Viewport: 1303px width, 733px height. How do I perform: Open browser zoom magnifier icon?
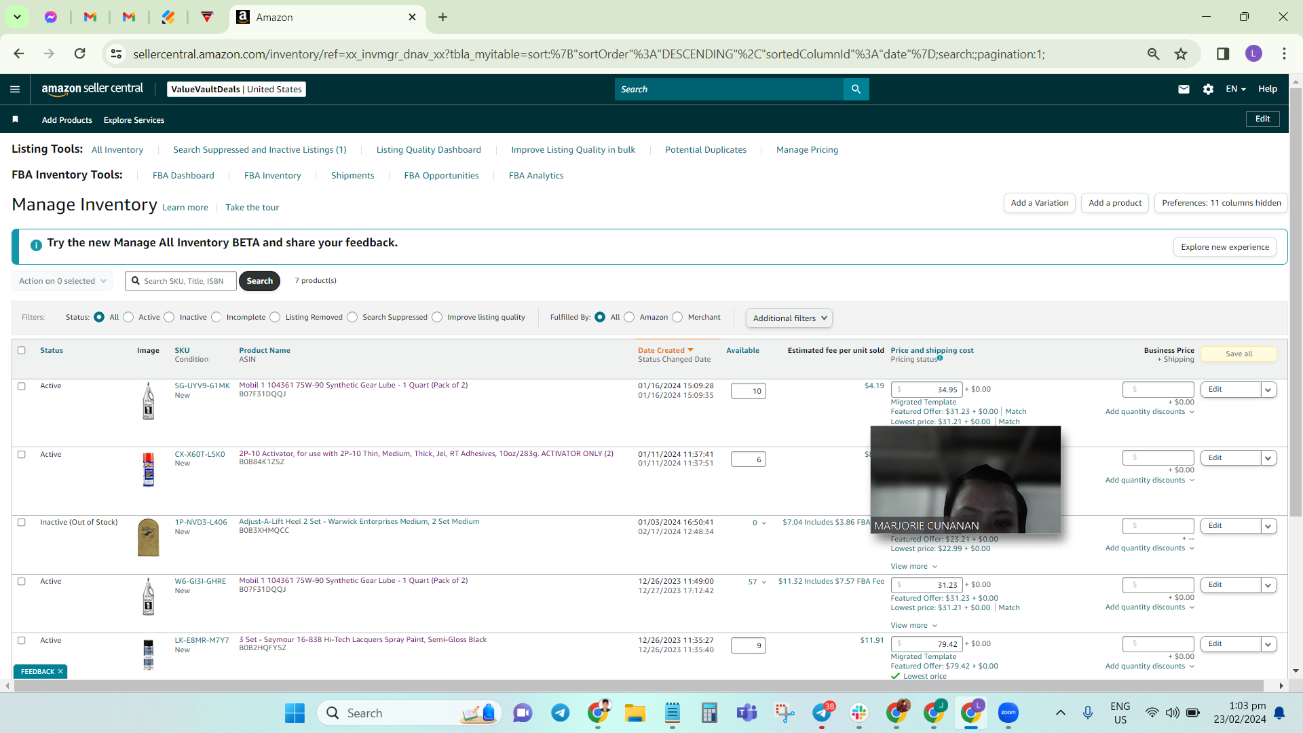click(1153, 54)
